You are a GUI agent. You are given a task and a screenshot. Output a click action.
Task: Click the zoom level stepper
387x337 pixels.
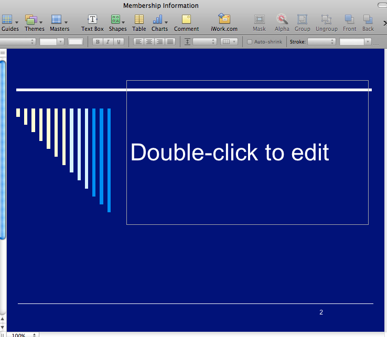[x=35, y=334]
